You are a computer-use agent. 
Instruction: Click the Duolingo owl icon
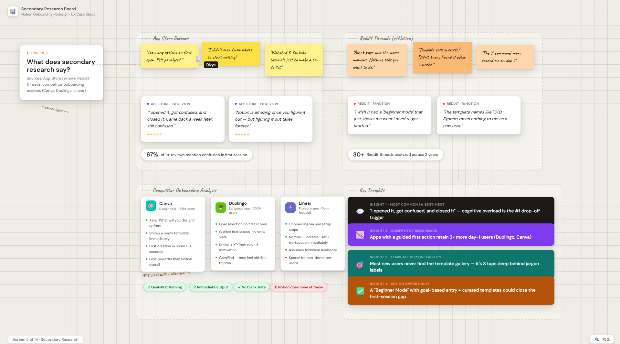(221, 208)
